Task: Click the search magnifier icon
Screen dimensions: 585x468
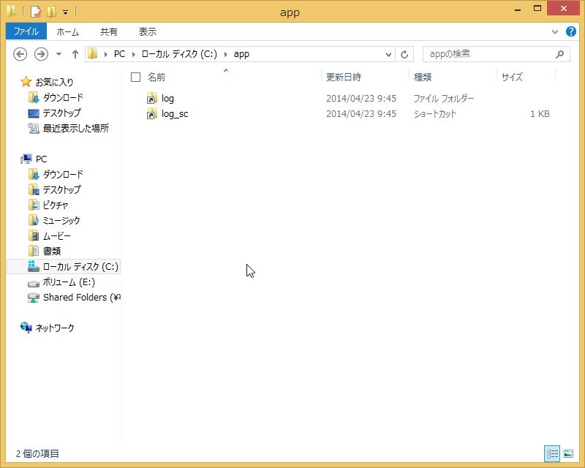Action: point(559,55)
